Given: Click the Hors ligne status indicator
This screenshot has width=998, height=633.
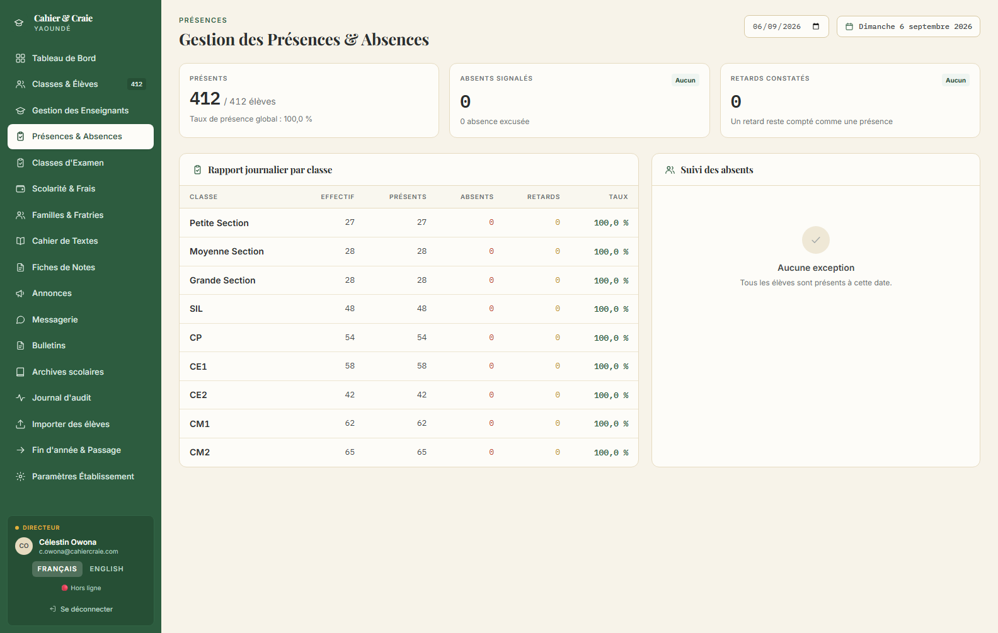Looking at the screenshot, I should [81, 588].
